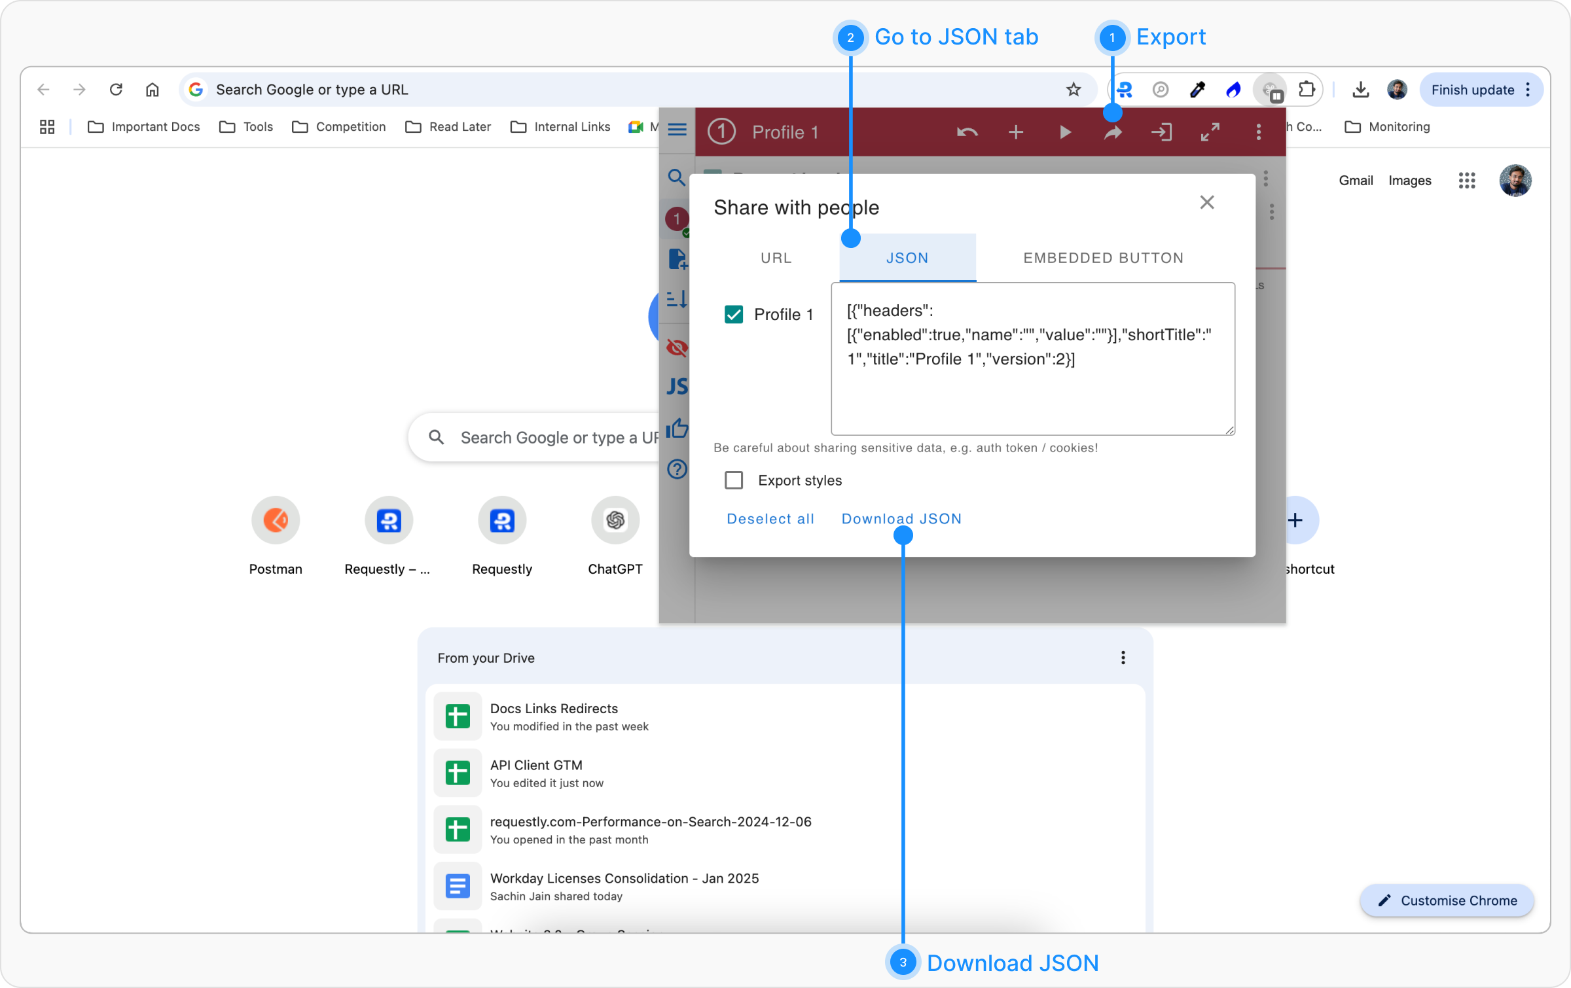Open ModHeader three-dot more menu
The width and height of the screenshot is (1571, 988).
coord(1258,132)
